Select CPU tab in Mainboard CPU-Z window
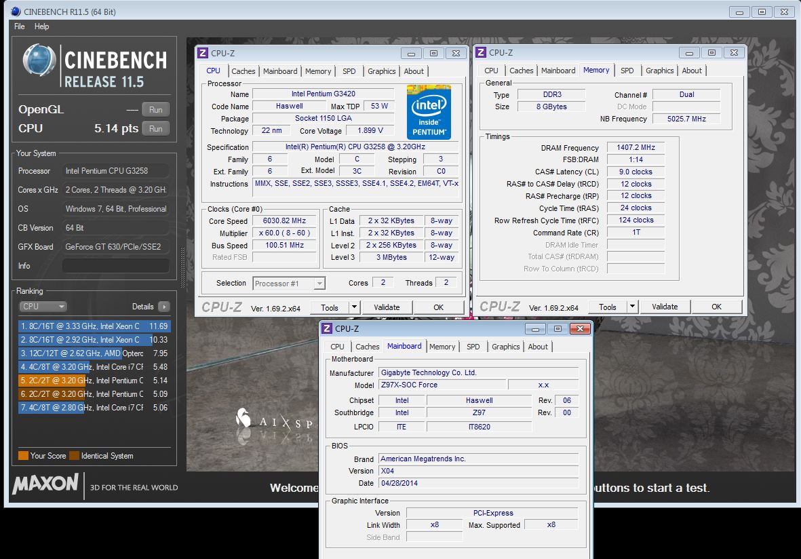The image size is (801, 559). (338, 347)
